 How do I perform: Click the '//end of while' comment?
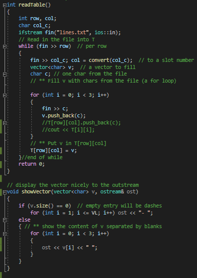click(x=42, y=157)
